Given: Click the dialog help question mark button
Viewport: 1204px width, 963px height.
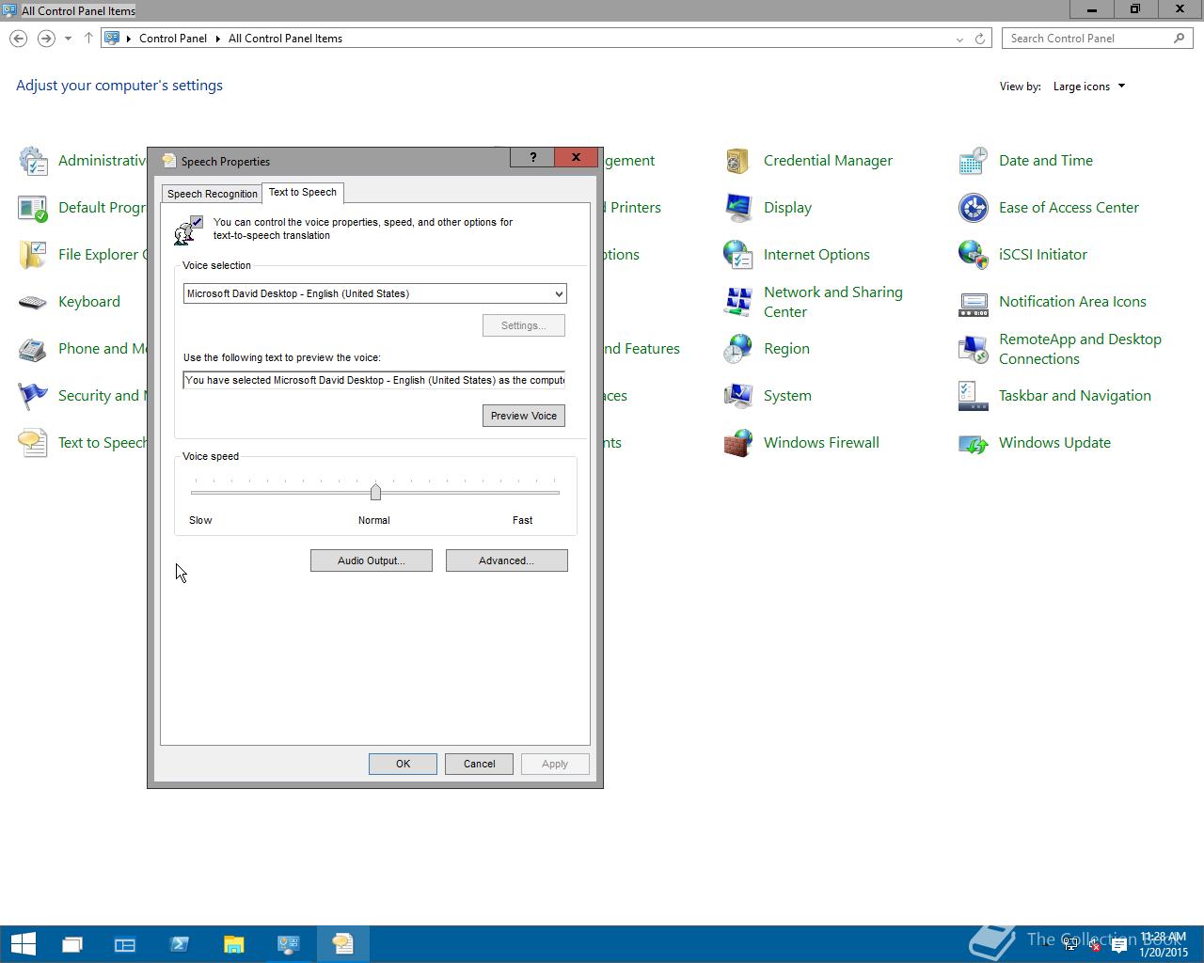Looking at the screenshot, I should [532, 157].
